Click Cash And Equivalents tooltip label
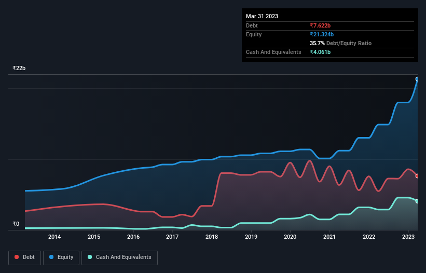This screenshot has width=426, height=273. click(x=273, y=52)
